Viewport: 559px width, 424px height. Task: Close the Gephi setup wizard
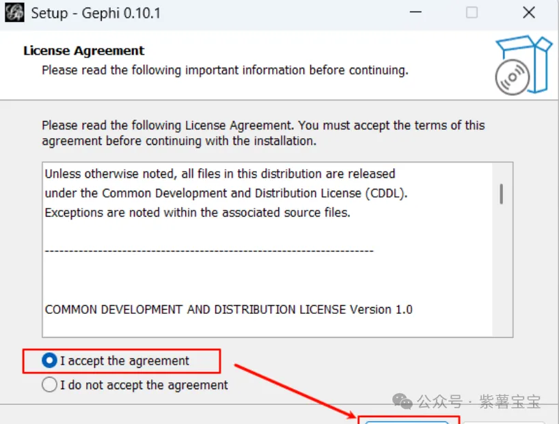528,13
